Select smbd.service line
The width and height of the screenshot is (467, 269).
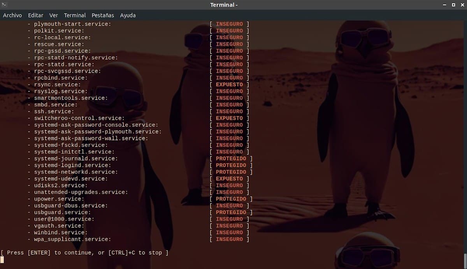tap(138, 105)
